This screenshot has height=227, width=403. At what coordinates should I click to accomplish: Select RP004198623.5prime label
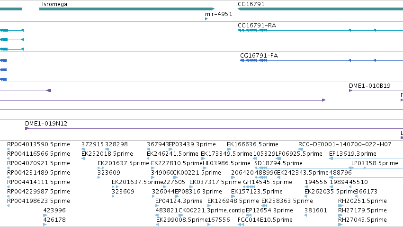point(38,201)
